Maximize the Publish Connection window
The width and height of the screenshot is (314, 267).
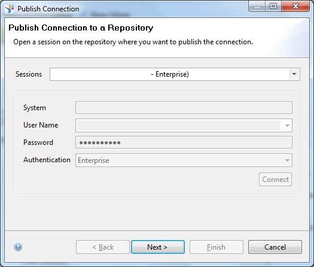273,6
